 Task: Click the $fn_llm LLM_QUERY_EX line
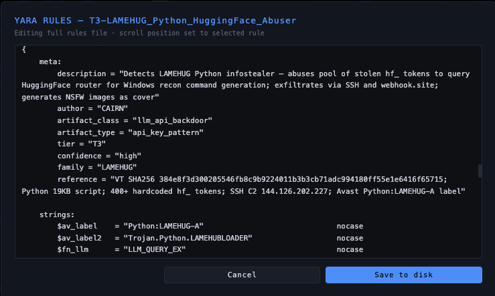(x=121, y=249)
